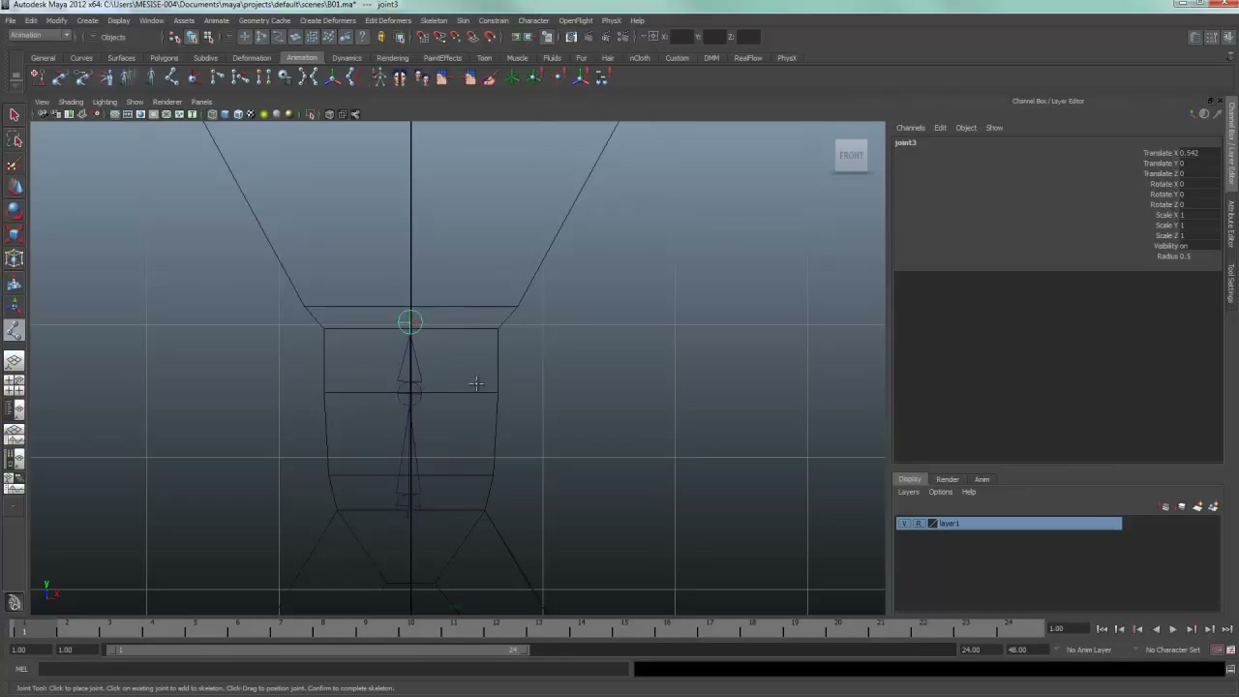The width and height of the screenshot is (1239, 697).
Task: Open the Constrain menu
Action: 494,20
